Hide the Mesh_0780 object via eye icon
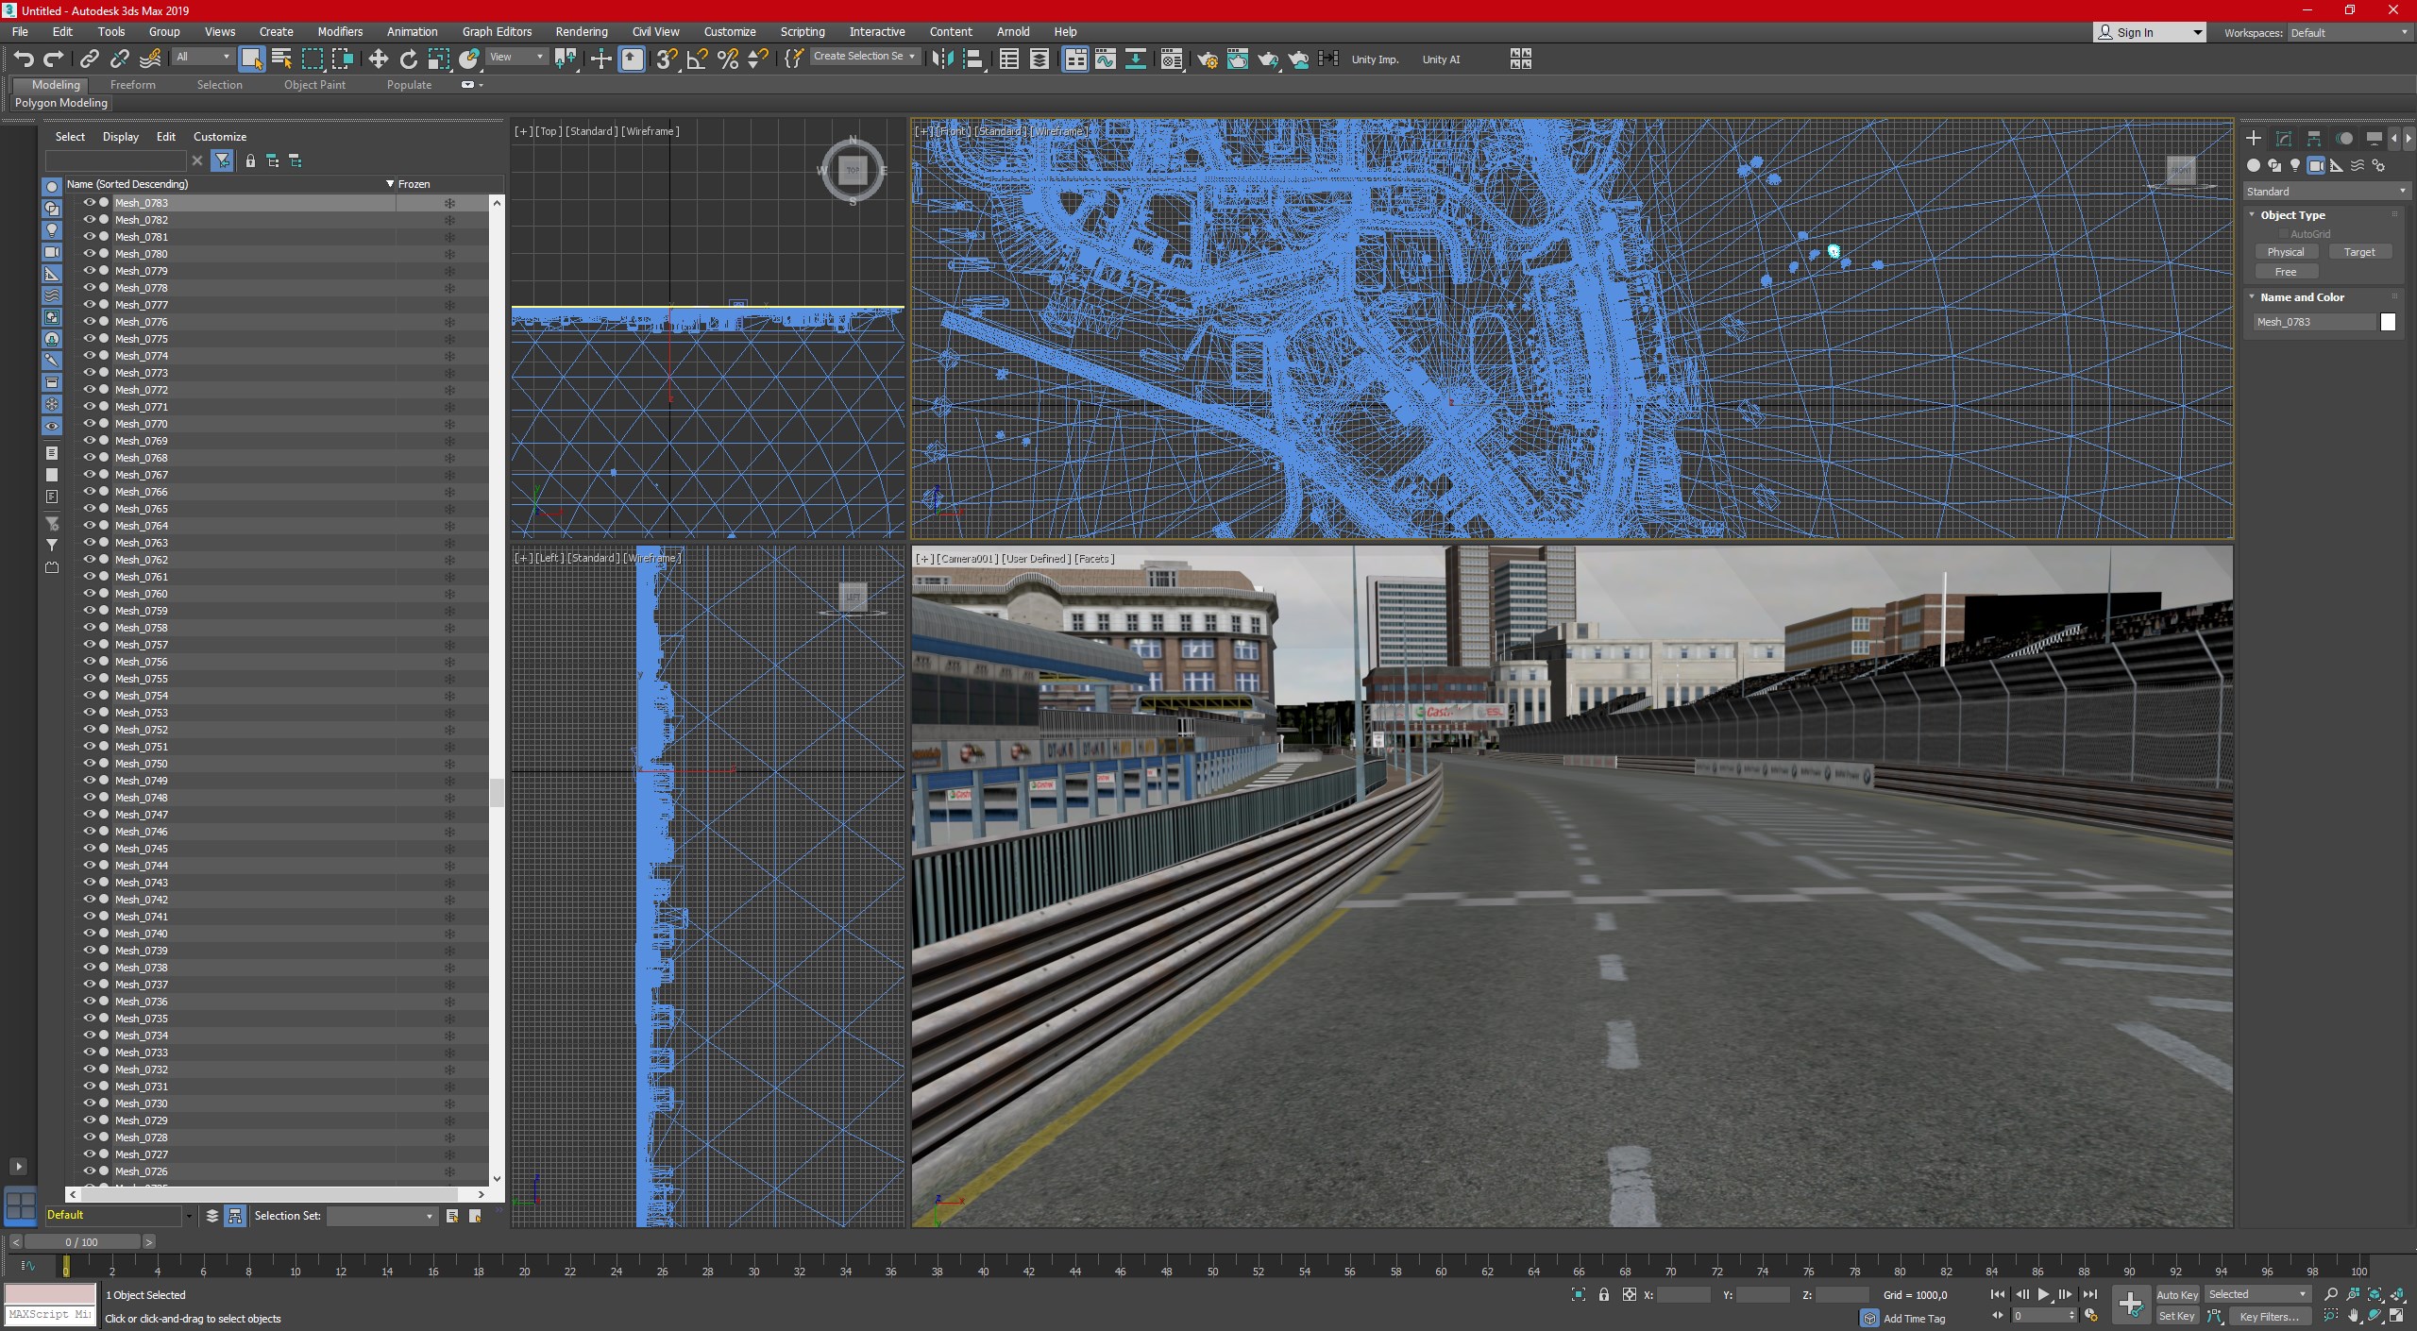The height and width of the screenshot is (1331, 2417). [x=90, y=254]
